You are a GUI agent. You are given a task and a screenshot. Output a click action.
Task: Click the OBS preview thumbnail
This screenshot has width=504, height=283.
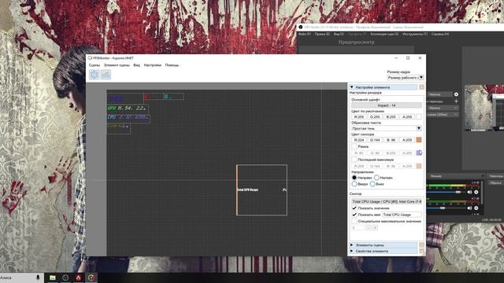tap(484, 108)
